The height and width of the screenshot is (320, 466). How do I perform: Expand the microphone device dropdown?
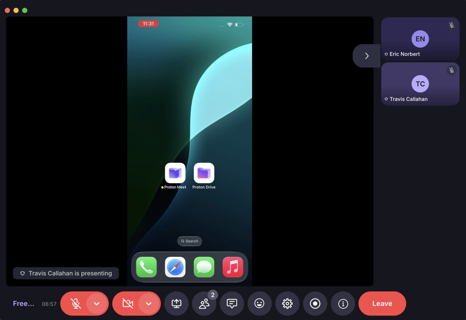(x=96, y=303)
